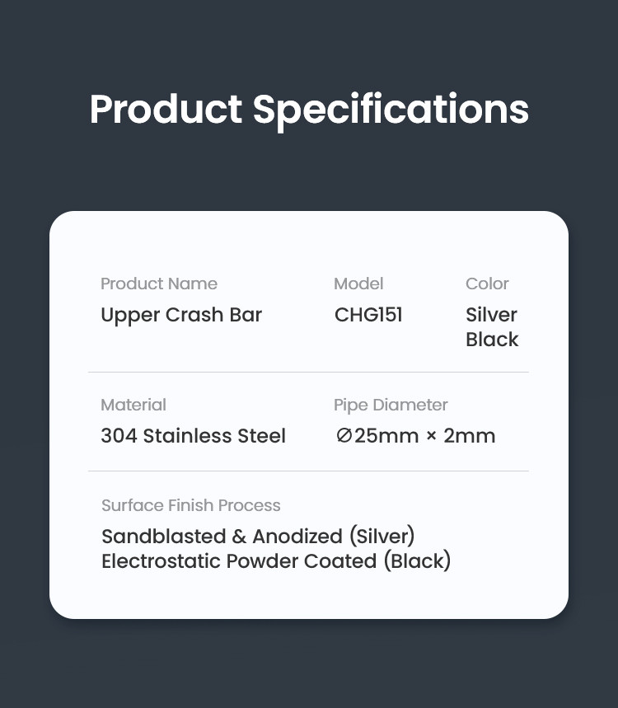
Task: Select the "Sandblasted & Anodized (Silver)" line
Action: point(258,537)
